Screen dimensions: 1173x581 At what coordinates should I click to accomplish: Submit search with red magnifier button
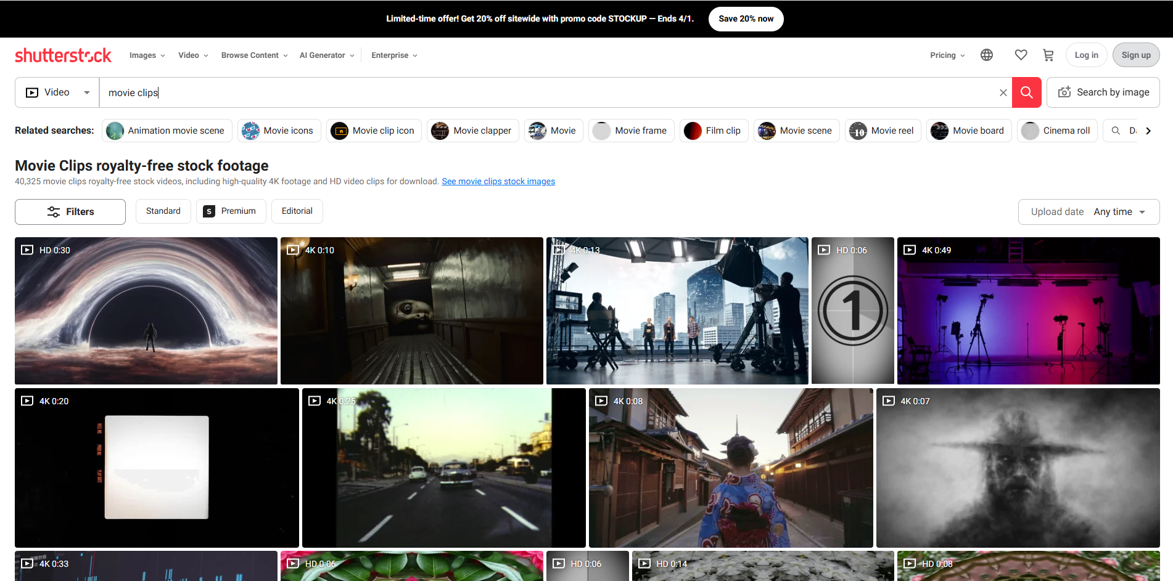coord(1027,92)
